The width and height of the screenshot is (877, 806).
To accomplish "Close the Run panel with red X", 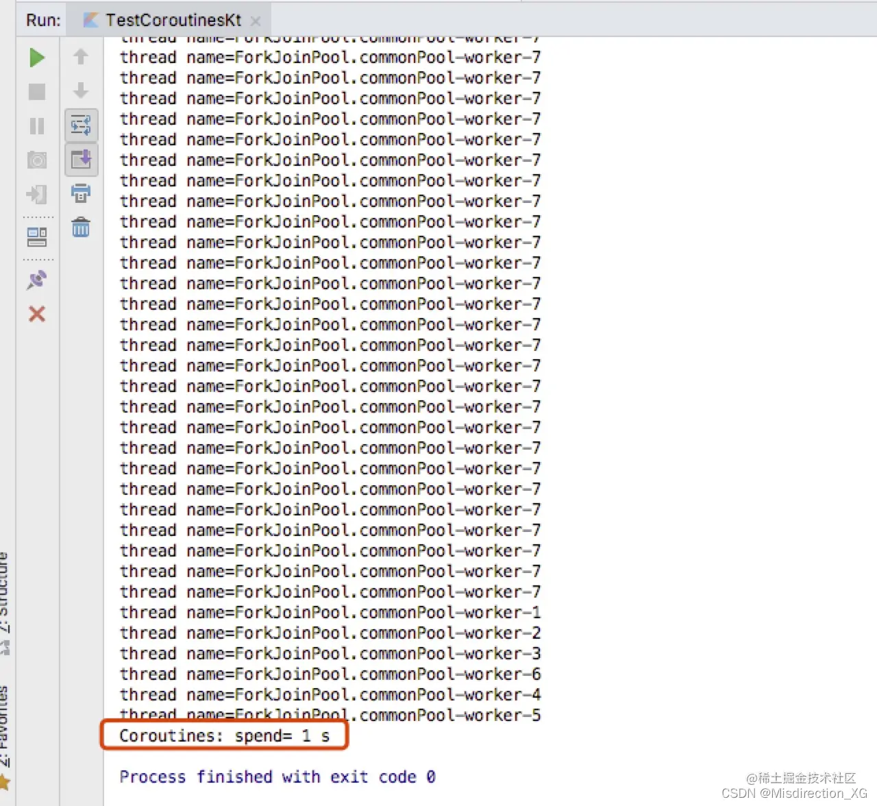I will point(37,314).
